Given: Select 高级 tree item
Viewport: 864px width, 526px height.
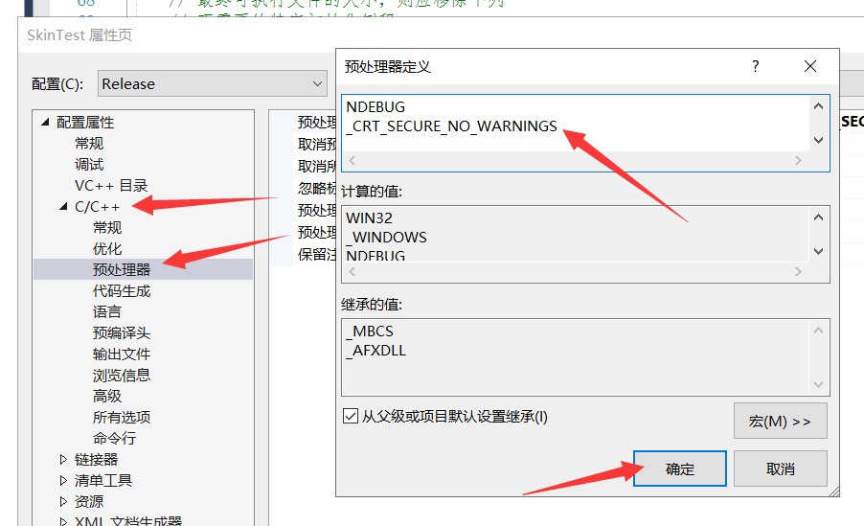Looking at the screenshot, I should [x=107, y=396].
